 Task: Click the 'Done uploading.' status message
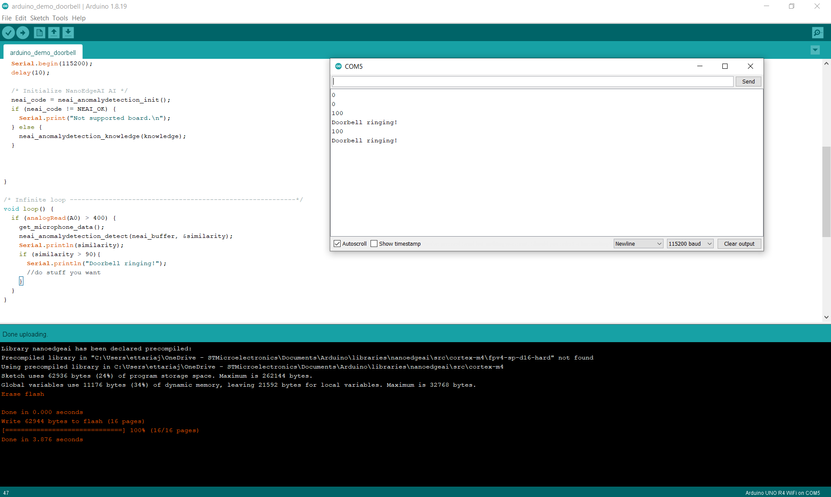point(25,334)
